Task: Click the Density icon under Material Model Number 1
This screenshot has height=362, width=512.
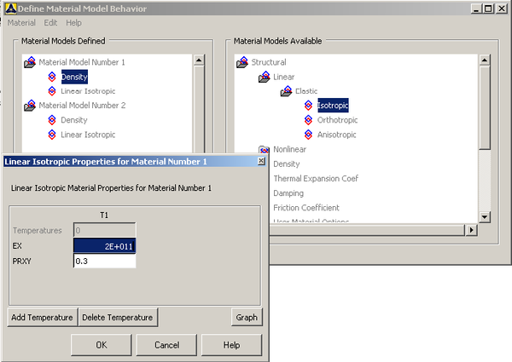Action: coord(52,77)
